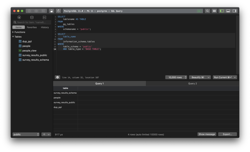This screenshot has width=250, height=152.
Task: Click the lock icon in the toolbar
Action: [x=52, y=11]
